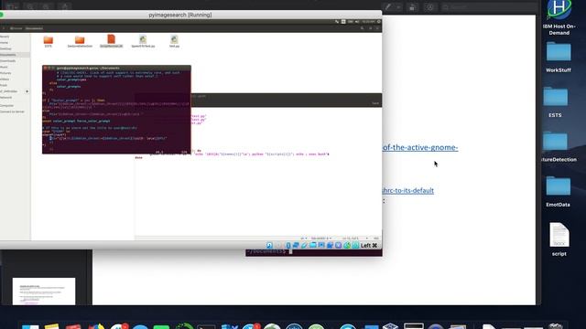
Task: Open Videos in Files sidebar
Action: click(x=5, y=80)
